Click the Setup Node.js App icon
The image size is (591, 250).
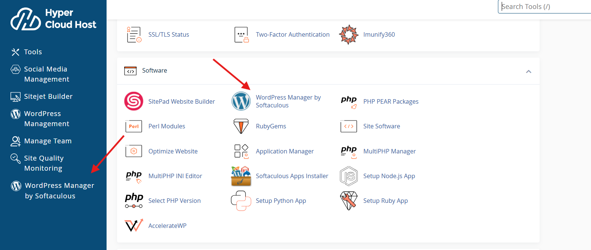[x=349, y=176]
